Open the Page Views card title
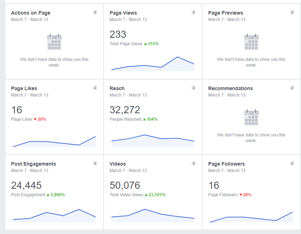Image resolution: width=301 pixels, height=234 pixels. [x=123, y=13]
